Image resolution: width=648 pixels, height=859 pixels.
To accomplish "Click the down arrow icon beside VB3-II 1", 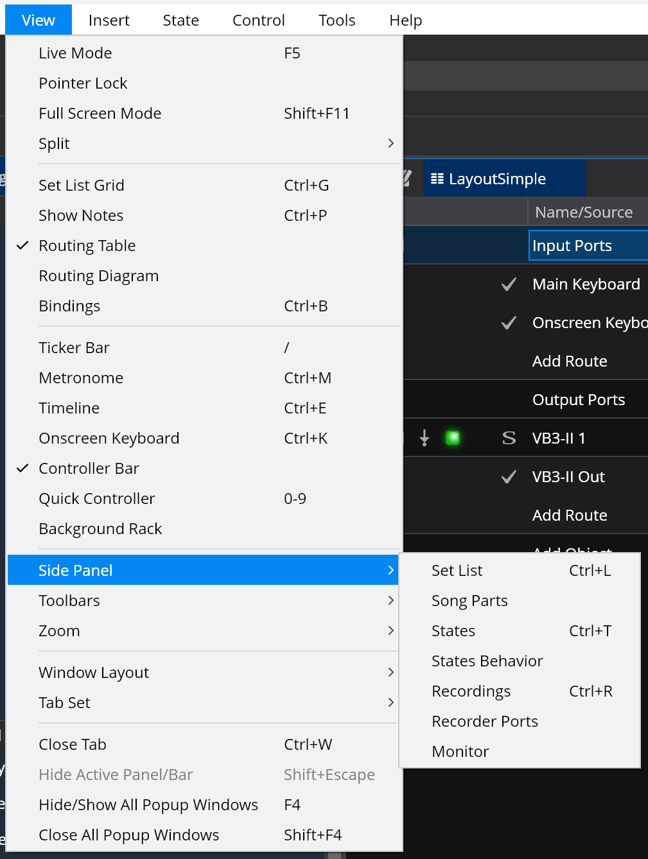I will tap(424, 438).
